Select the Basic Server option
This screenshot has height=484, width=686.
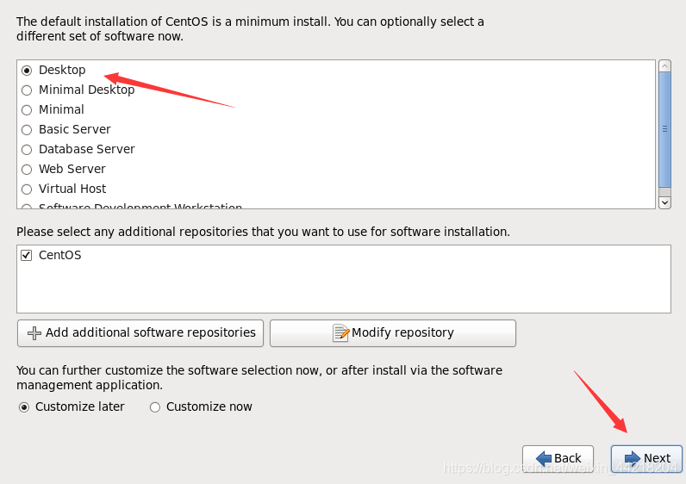point(27,130)
